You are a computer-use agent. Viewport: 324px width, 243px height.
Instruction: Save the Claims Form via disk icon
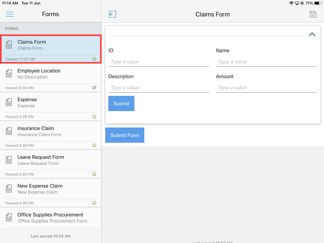tap(313, 14)
